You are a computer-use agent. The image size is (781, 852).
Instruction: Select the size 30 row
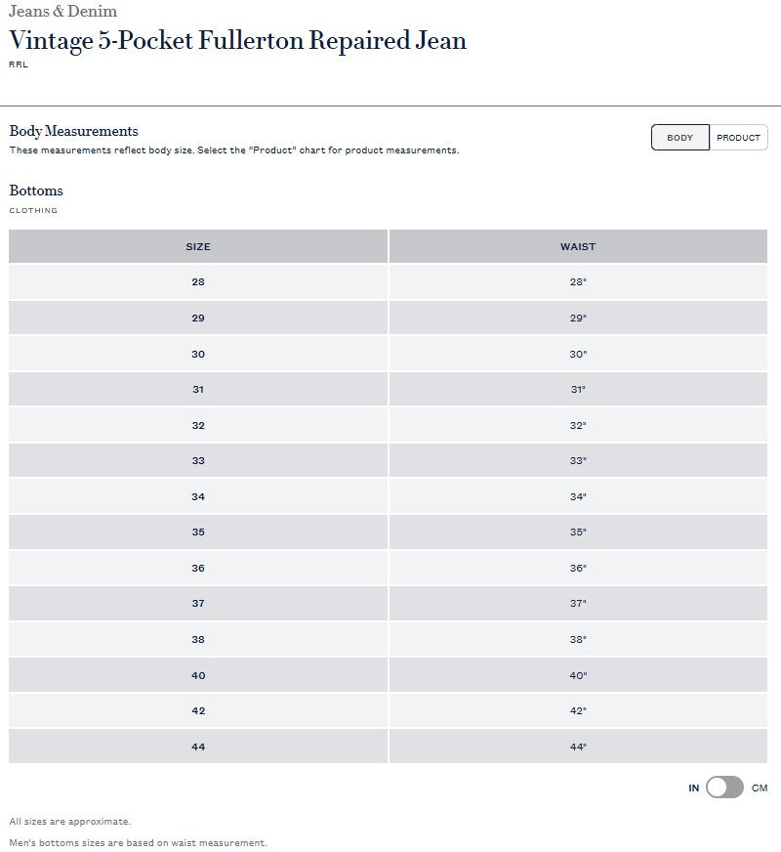tap(388, 354)
